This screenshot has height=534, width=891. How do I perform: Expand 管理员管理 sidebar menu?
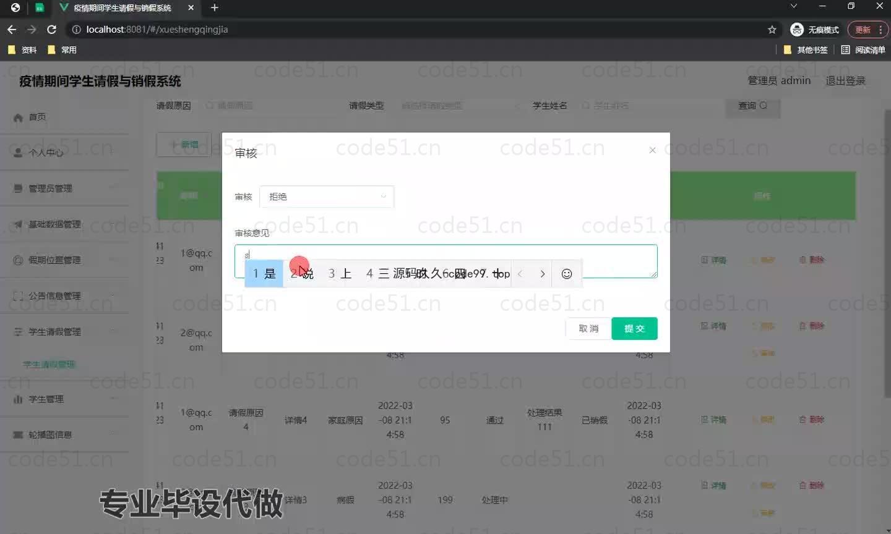64,189
